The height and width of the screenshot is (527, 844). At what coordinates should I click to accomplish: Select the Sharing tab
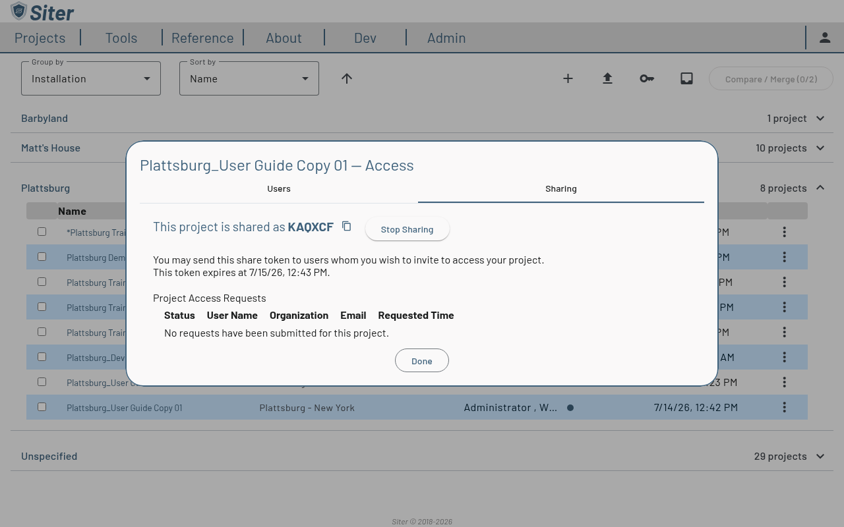(561, 189)
